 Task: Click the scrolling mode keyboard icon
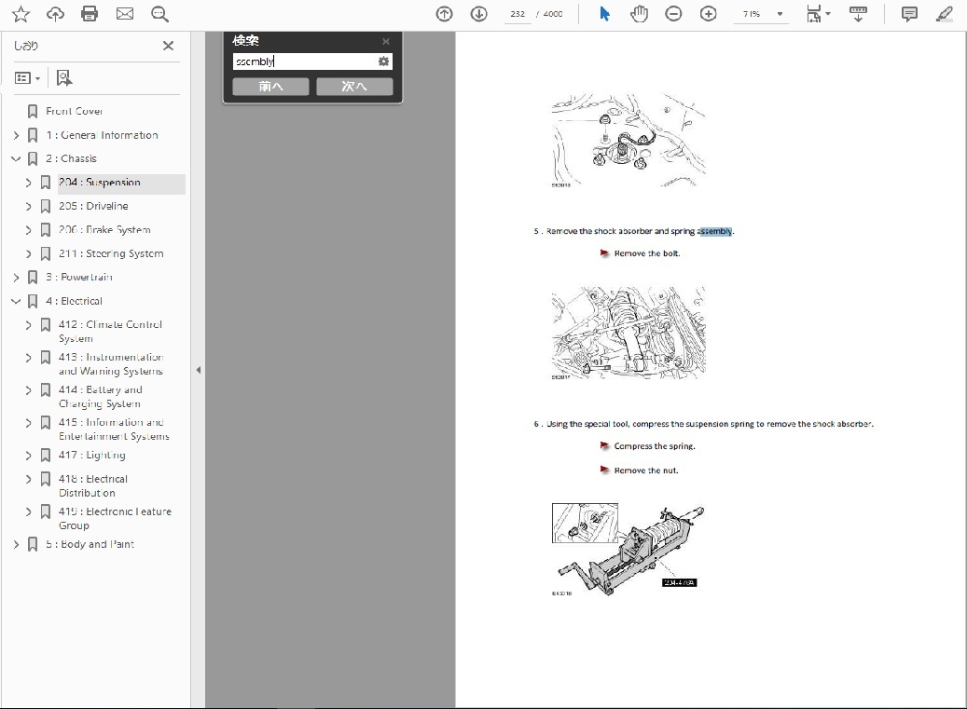point(858,14)
